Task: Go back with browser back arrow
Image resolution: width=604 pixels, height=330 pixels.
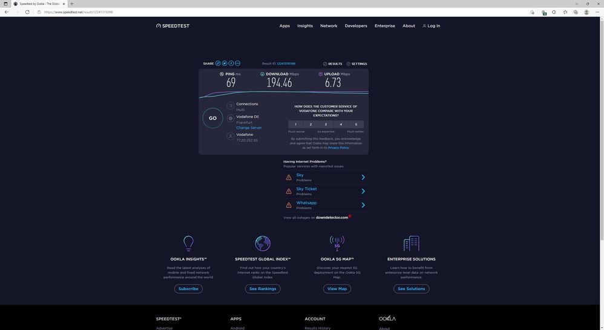Action: [7, 12]
